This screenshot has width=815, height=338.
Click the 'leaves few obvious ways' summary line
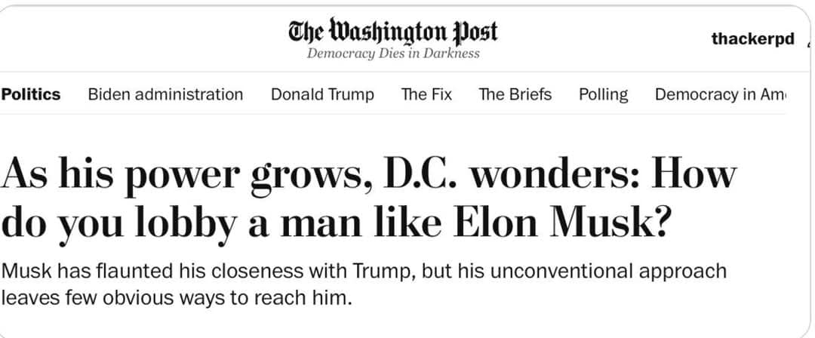pos(177,297)
